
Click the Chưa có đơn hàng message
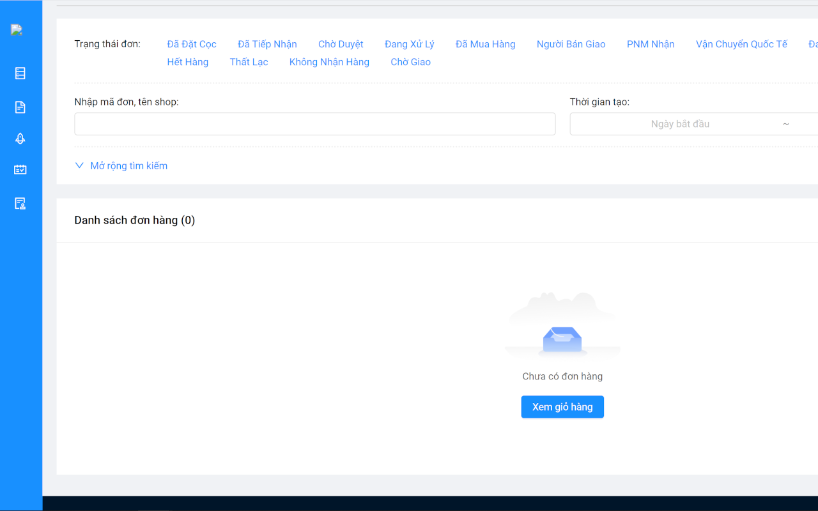pos(562,376)
